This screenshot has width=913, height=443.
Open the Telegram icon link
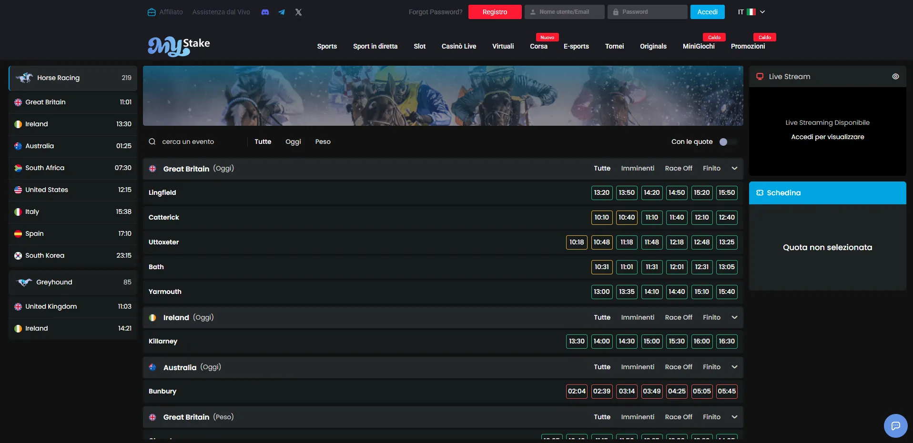282,12
